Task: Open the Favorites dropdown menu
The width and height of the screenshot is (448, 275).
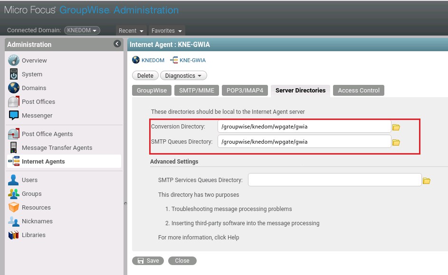Action: (x=167, y=30)
